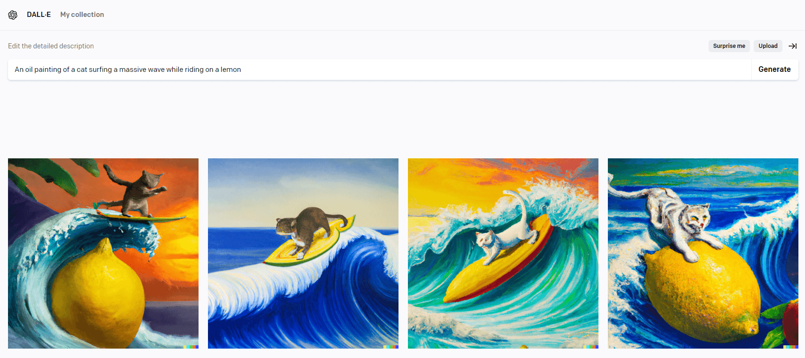The image size is (805, 358).
Task: Click color signature on second cat surfing image
Action: click(391, 347)
